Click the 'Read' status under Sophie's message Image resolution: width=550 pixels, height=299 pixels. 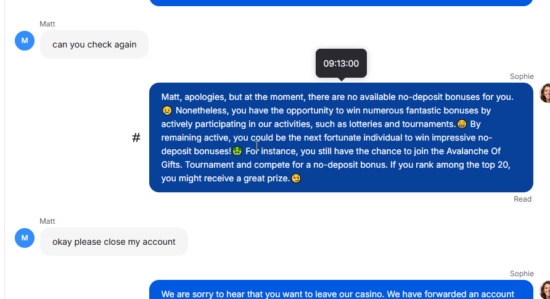pos(523,199)
